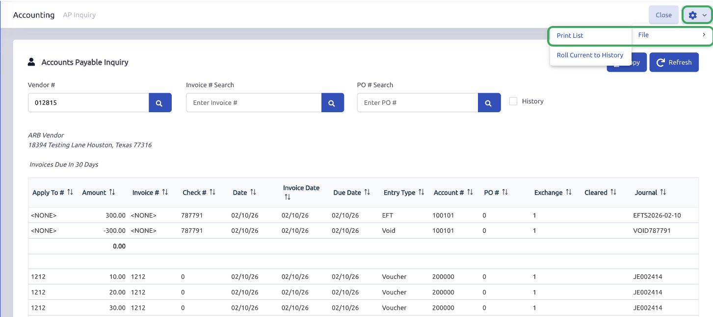Click the 0.00 subtotal amount

point(119,246)
